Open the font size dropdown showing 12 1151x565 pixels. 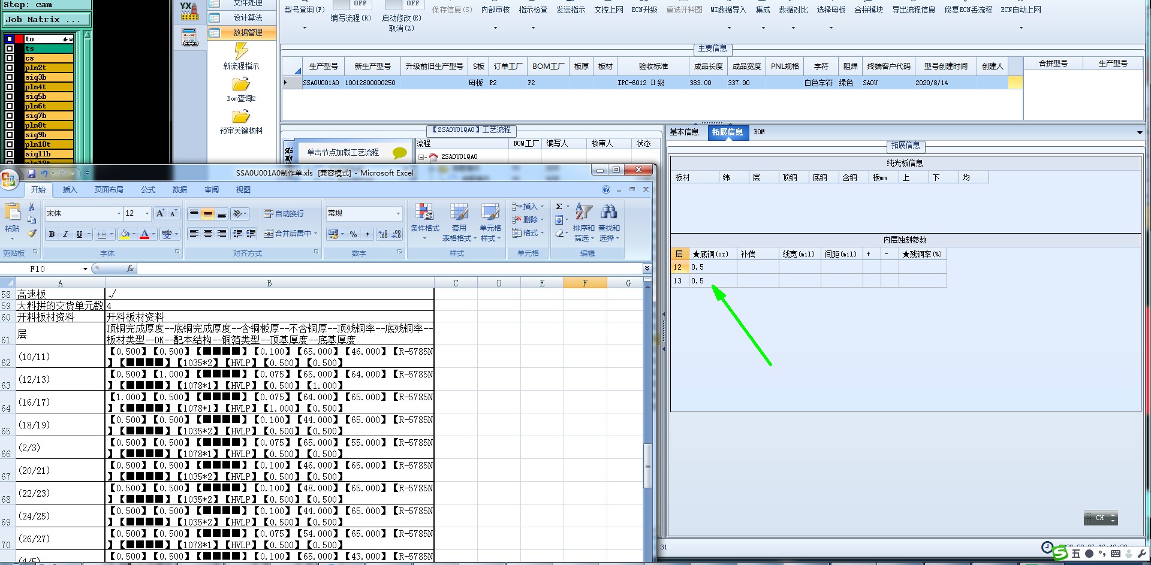click(x=147, y=213)
